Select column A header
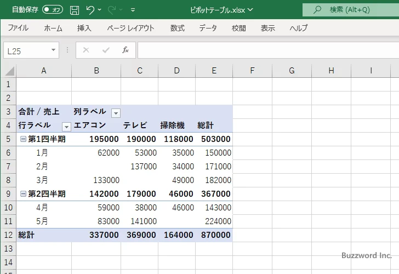Viewport: 399px width, 274px height. point(44,71)
